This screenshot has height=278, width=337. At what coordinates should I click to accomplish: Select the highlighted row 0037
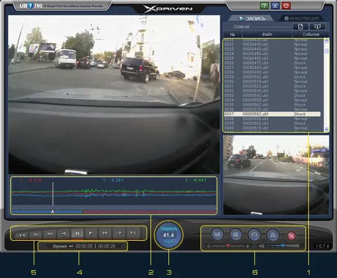[x=272, y=114]
